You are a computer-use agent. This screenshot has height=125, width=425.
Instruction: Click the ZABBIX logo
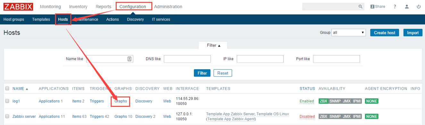18,6
